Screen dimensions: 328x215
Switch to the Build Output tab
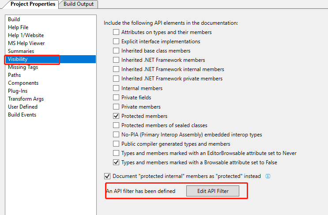(79, 4)
